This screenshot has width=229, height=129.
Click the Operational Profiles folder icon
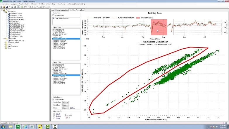coord(6,42)
